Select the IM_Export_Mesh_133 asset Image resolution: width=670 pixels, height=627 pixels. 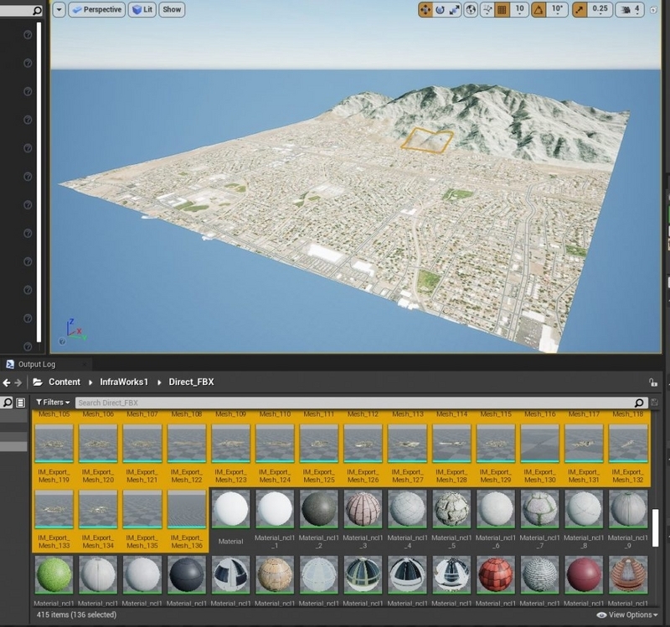click(54, 519)
